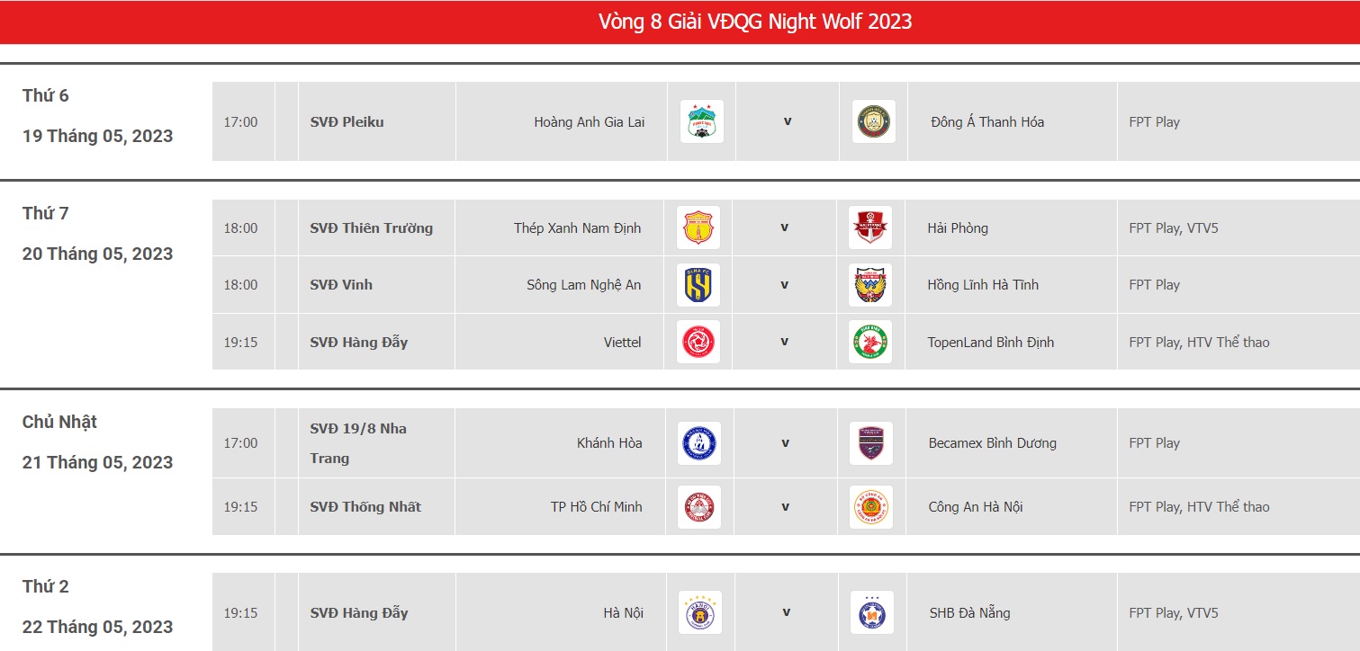The width and height of the screenshot is (1360, 651).
Task: Select the SVĐ Thiên Trường venue text
Action: pos(372,227)
